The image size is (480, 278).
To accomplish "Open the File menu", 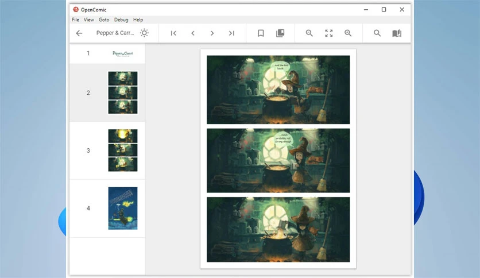I will click(75, 20).
